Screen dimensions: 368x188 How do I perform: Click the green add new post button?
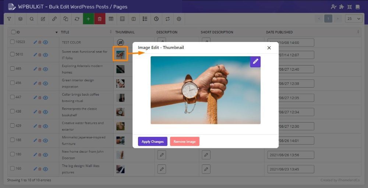[x=88, y=19]
